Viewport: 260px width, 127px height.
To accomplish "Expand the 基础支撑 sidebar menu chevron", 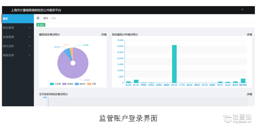I will (30, 55).
